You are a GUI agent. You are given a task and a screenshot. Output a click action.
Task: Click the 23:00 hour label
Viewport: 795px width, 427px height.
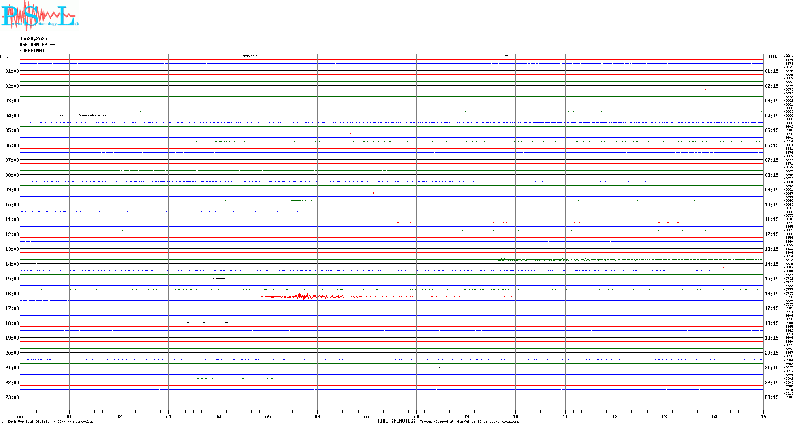tap(12, 397)
